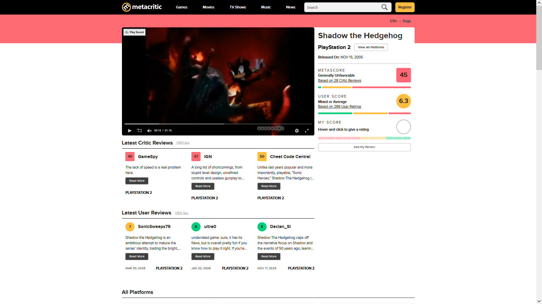The width and height of the screenshot is (542, 304).
Task: Click the page scrollbar thumb
Action: [539, 37]
